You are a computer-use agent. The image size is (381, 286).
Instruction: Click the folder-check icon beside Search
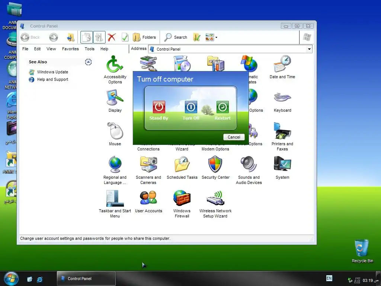pyautogui.click(x=196, y=37)
